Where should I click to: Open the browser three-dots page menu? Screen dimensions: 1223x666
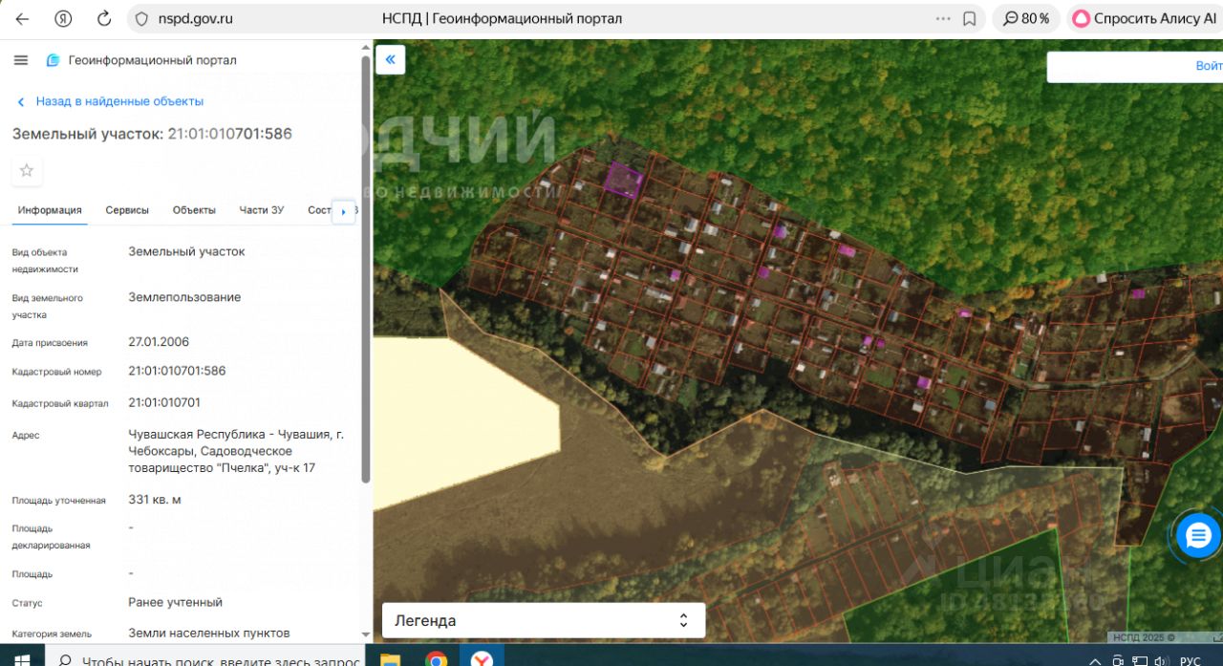(x=943, y=18)
